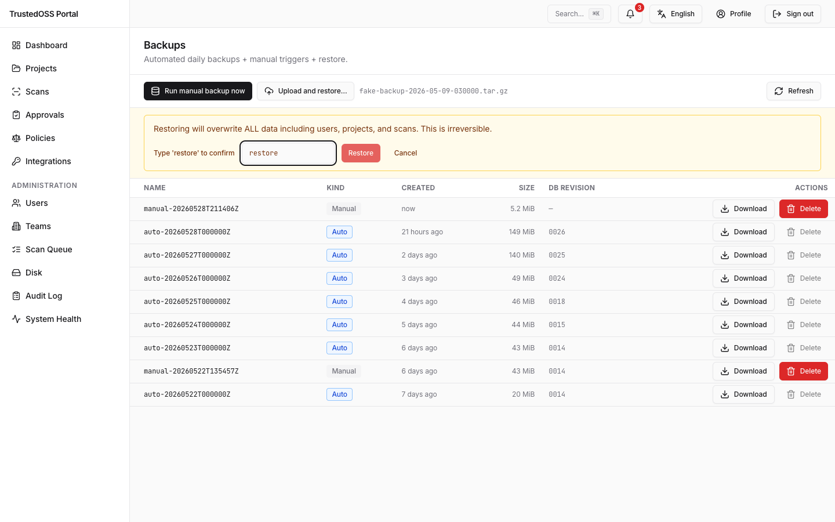The width and height of the screenshot is (835, 522).
Task: Click the DB REVISION column header
Action: click(572, 188)
